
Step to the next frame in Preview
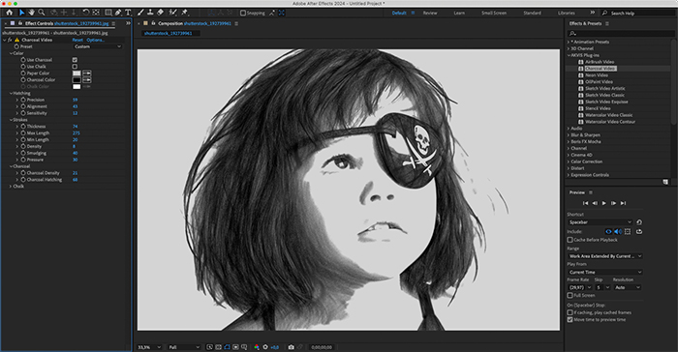pyautogui.click(x=613, y=203)
